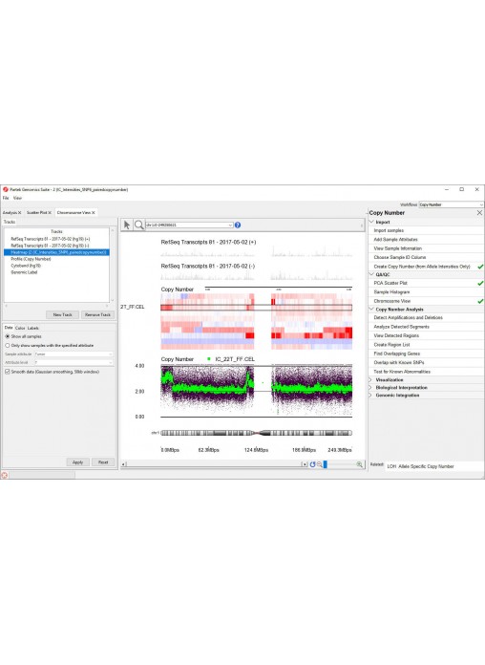This screenshot has height=665, width=485.
Task: Switch to the Analysis tab
Action: click(10, 212)
